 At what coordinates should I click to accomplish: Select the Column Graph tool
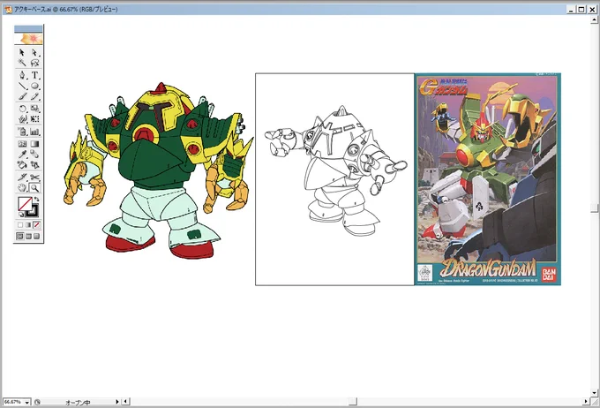click(34, 132)
